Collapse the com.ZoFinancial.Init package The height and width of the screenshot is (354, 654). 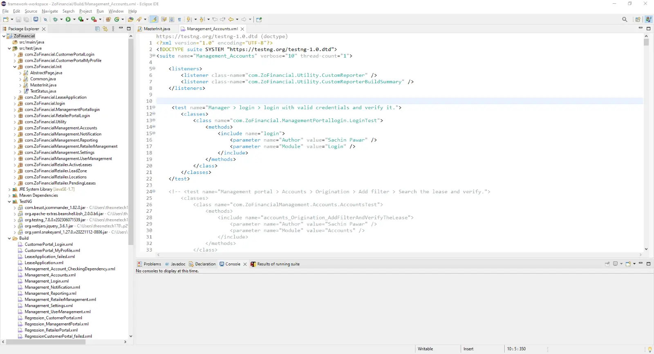tap(15, 67)
